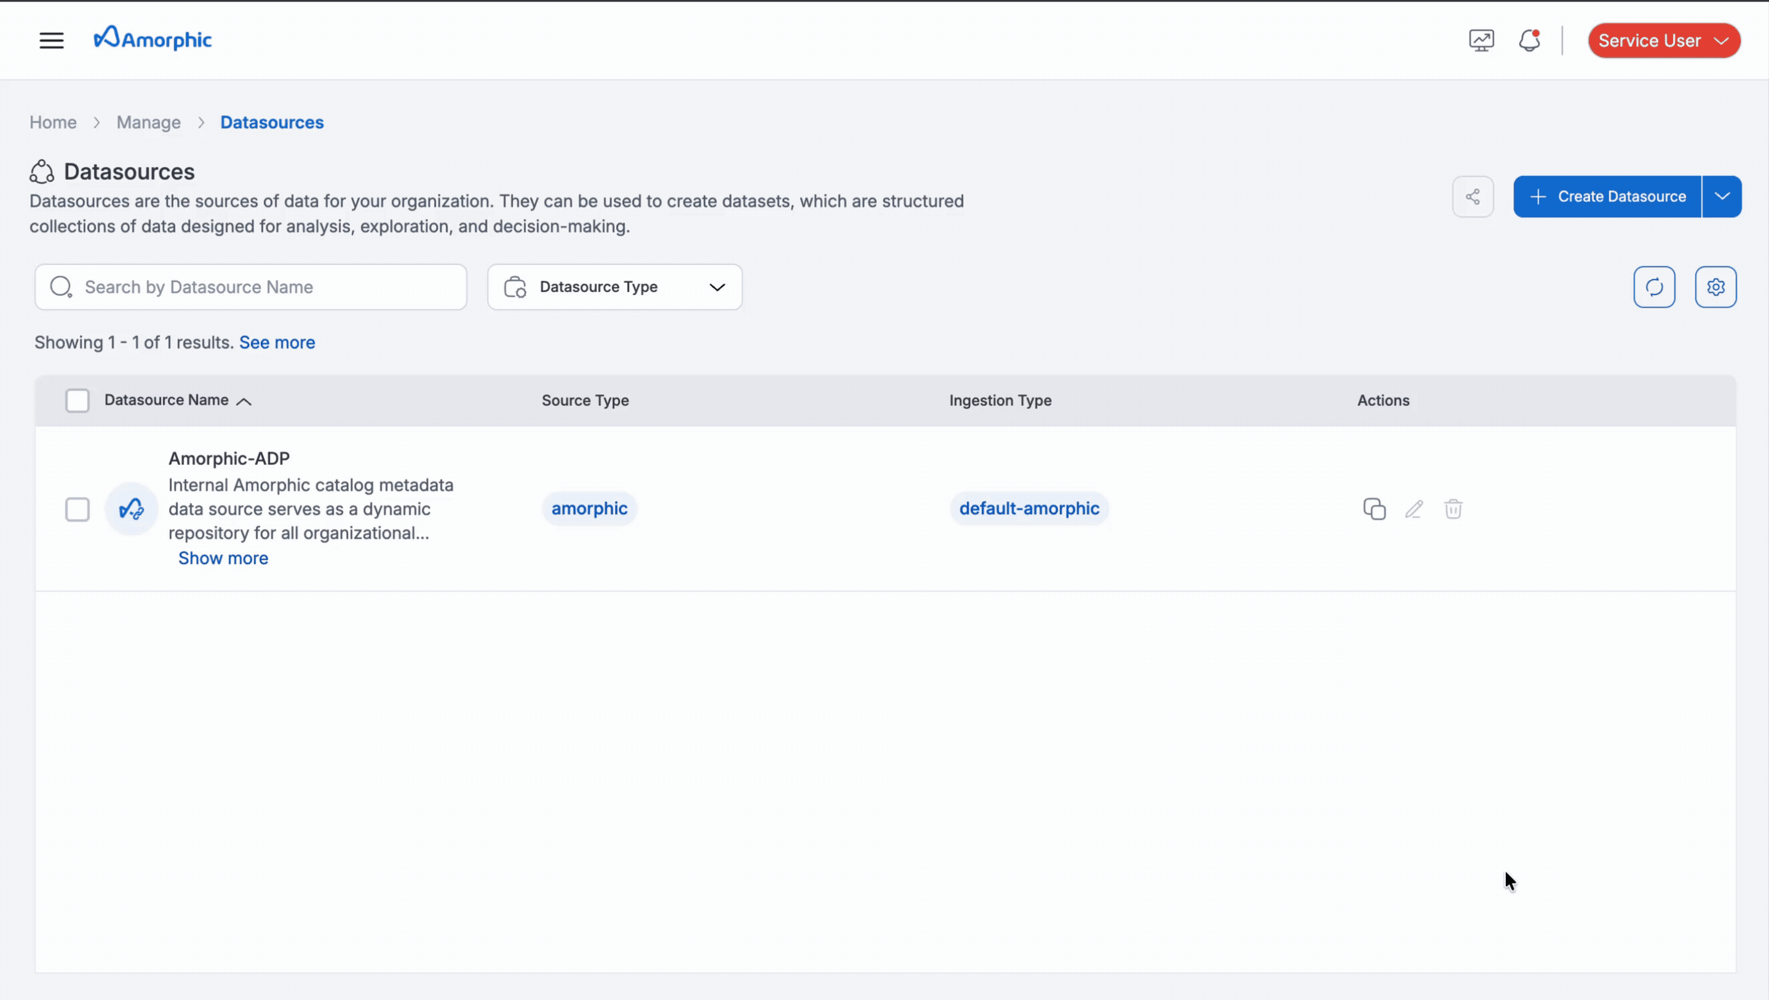
Task: Click the Amorphic logo
Action: pyautogui.click(x=153, y=39)
